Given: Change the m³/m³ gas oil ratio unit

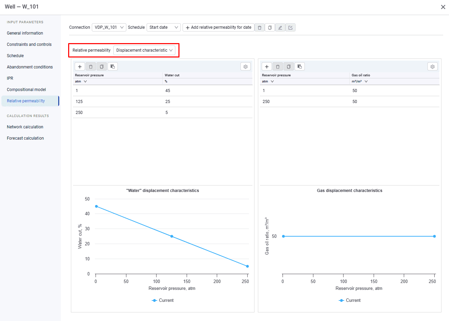Looking at the screenshot, I should click(360, 81).
